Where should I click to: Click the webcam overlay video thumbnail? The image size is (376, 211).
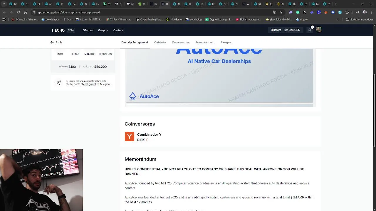[x=41, y=180]
